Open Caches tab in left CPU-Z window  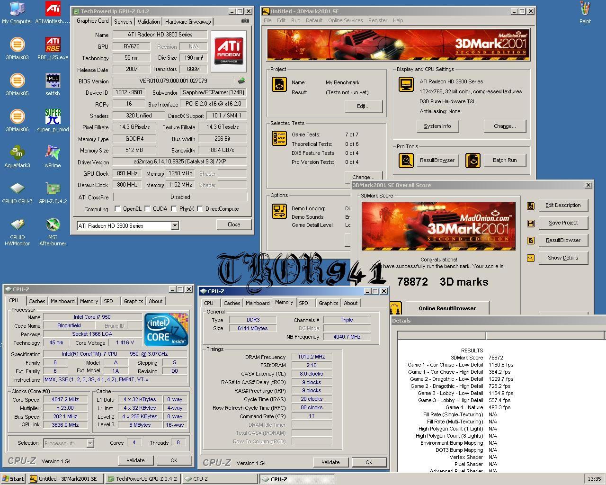36,301
